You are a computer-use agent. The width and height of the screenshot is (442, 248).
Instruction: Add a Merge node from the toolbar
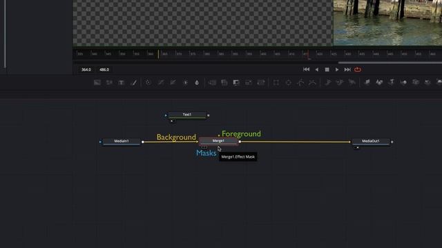tap(212, 83)
